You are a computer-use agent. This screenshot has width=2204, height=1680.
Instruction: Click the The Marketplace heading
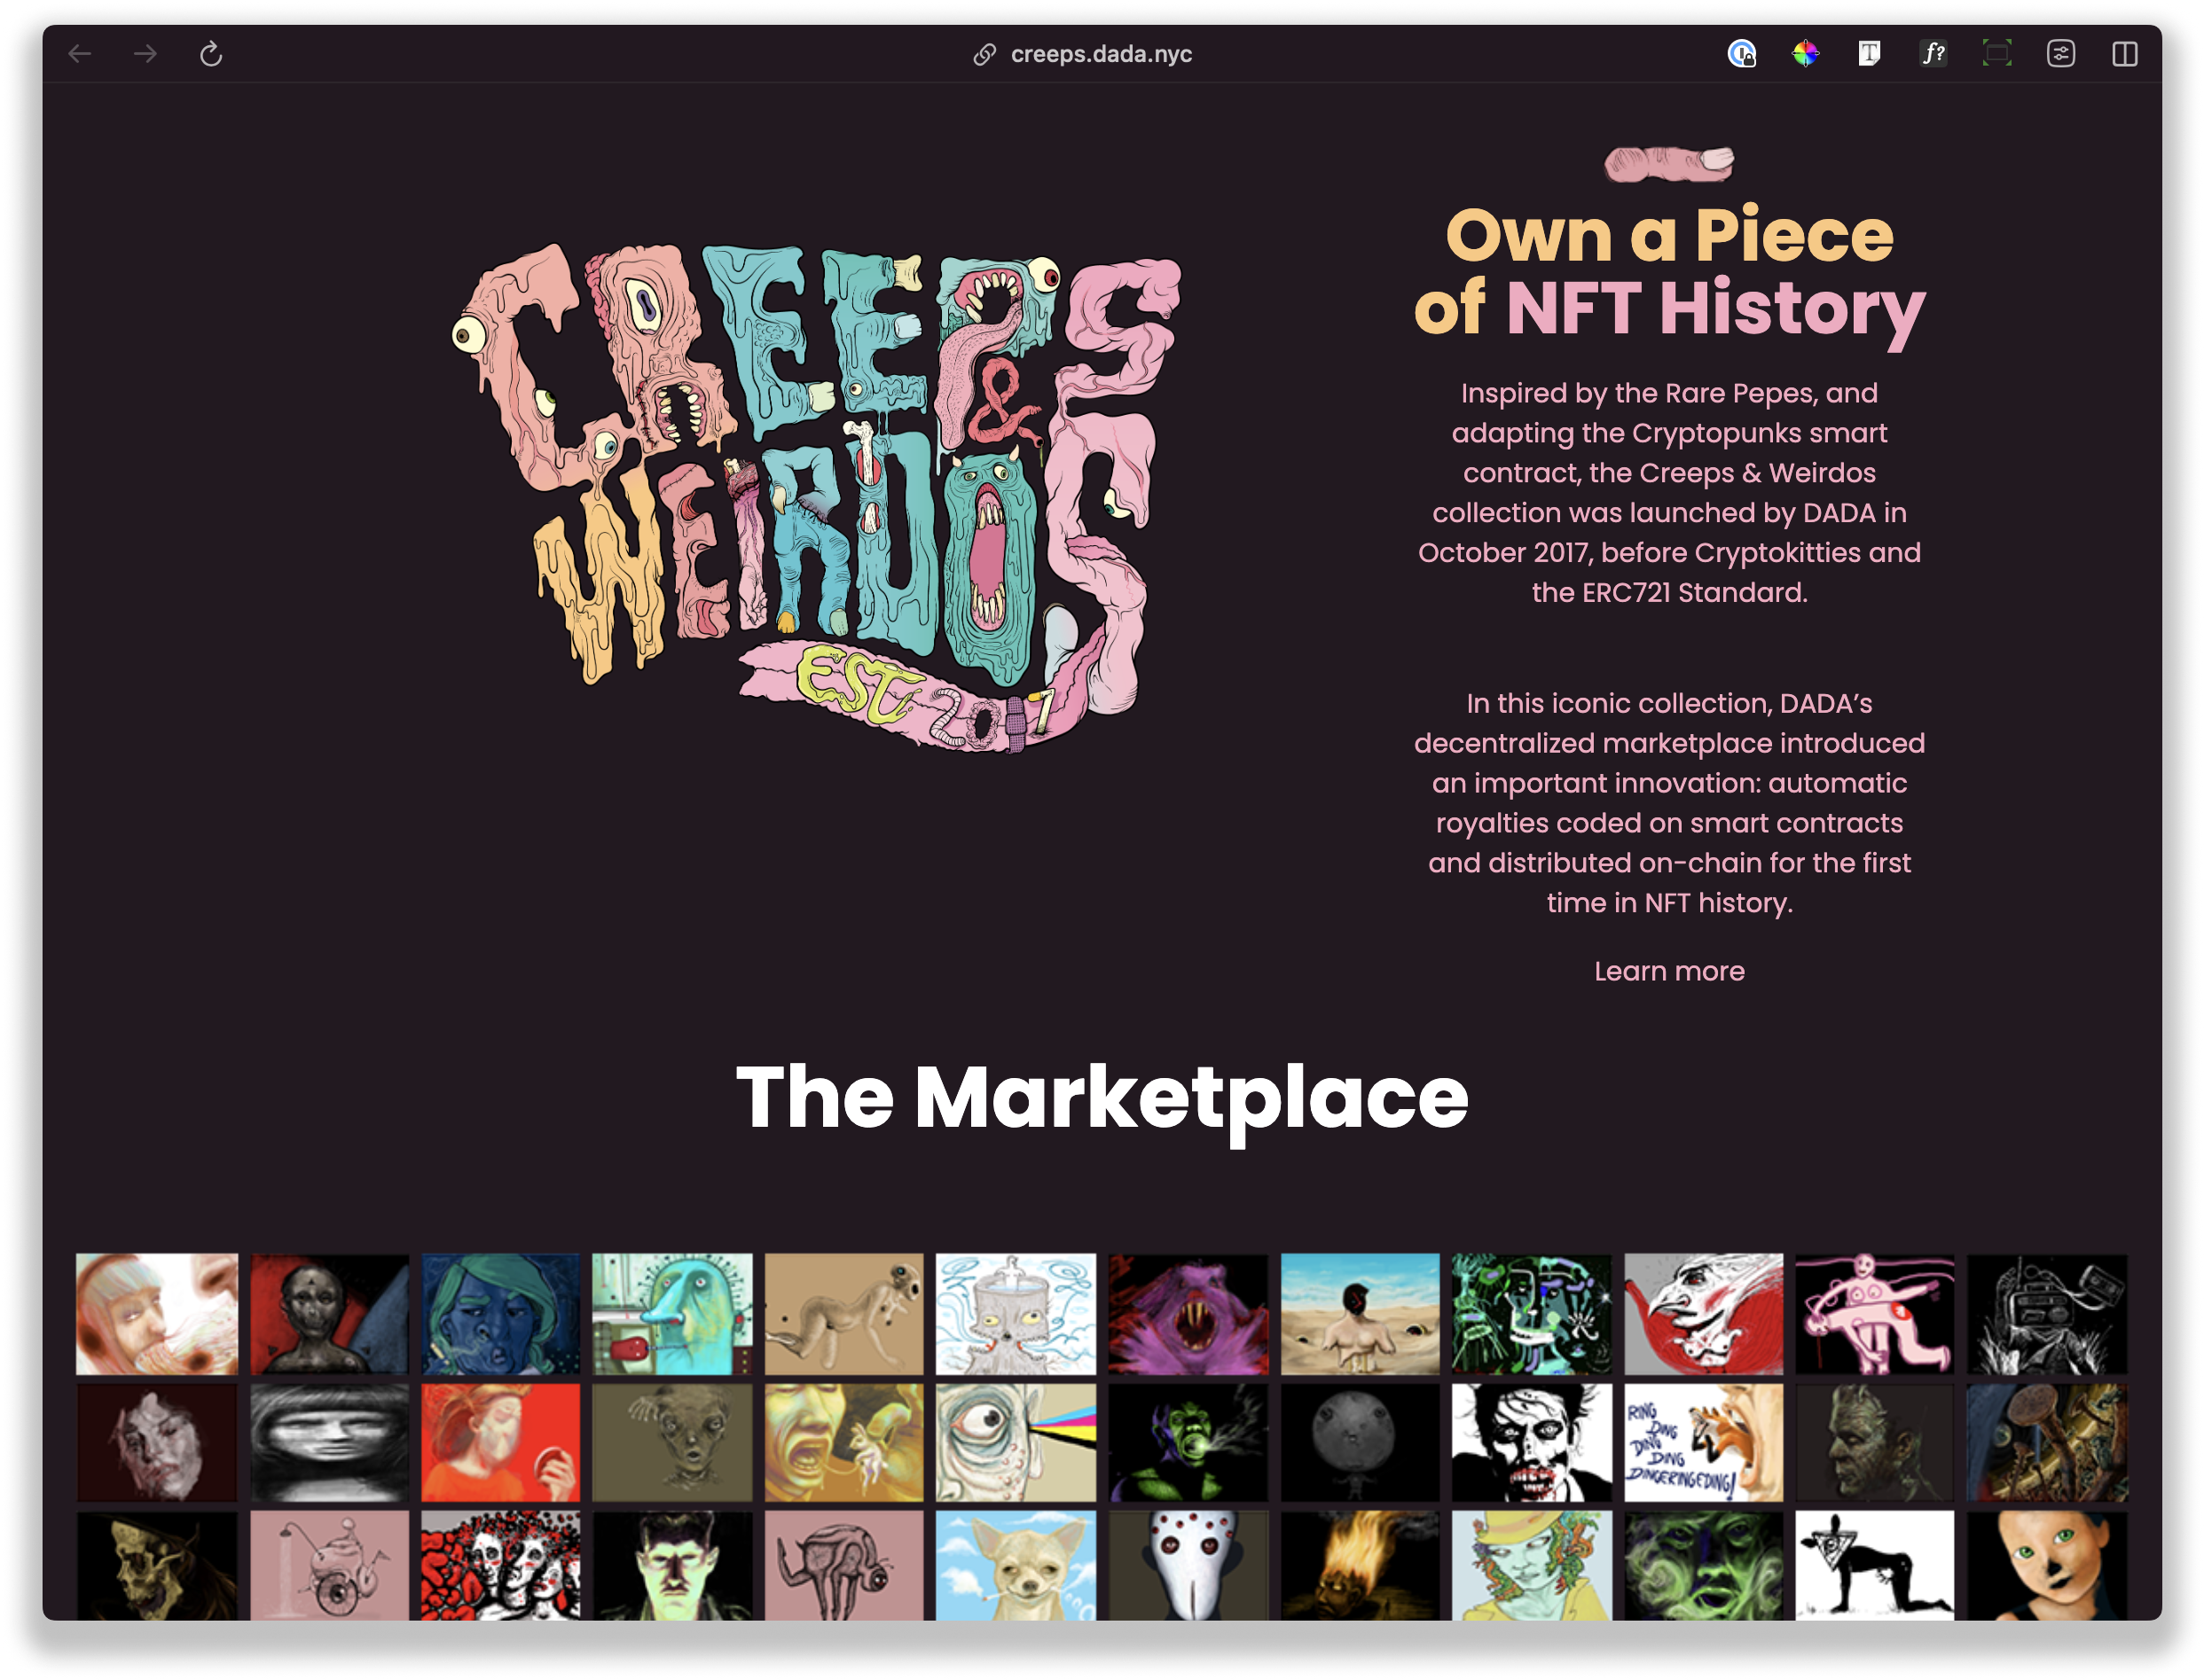point(1102,1099)
